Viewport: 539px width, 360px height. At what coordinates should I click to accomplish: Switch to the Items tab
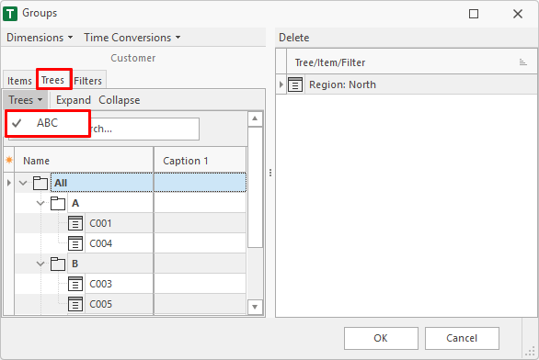[19, 81]
